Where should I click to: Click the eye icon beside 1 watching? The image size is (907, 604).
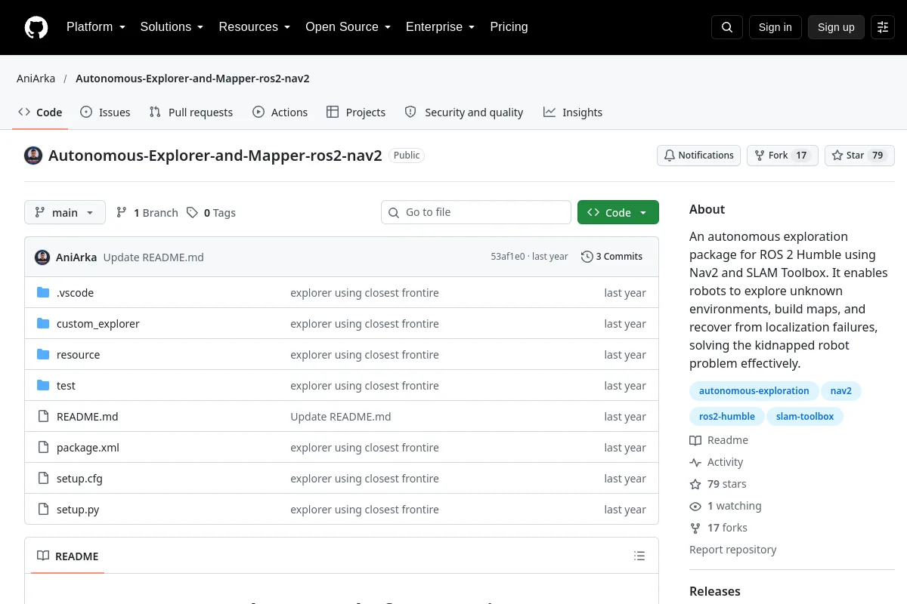695,506
